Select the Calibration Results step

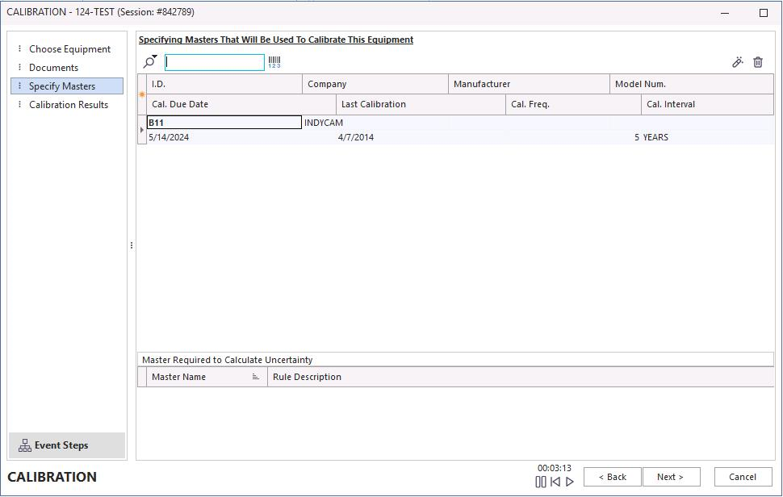tap(69, 105)
